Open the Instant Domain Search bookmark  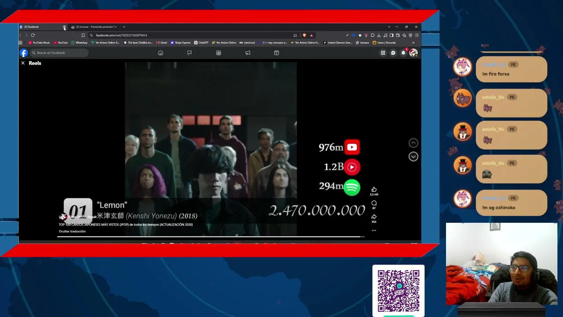pos(338,43)
